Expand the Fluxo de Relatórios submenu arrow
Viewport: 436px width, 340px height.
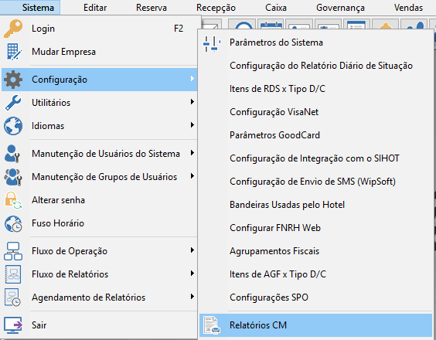[x=192, y=274]
